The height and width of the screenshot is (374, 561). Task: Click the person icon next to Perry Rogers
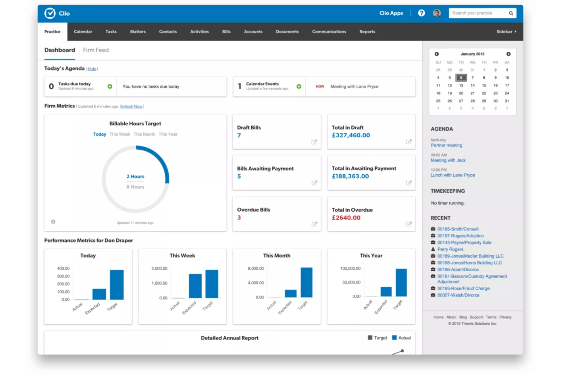pos(433,249)
